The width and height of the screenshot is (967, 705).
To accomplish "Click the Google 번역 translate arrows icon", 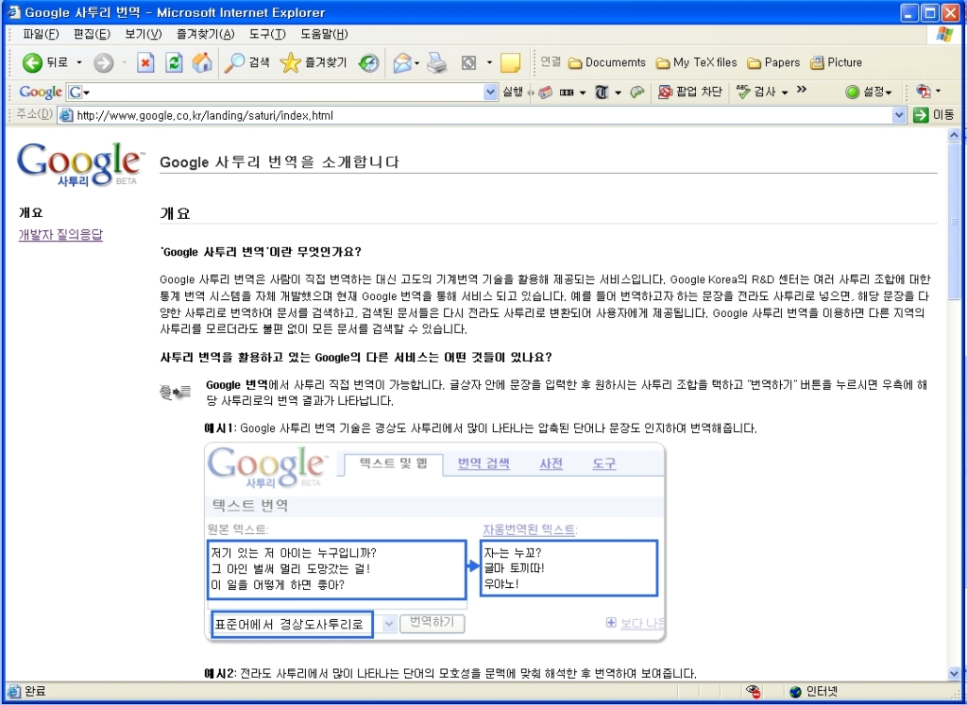I will (175, 392).
